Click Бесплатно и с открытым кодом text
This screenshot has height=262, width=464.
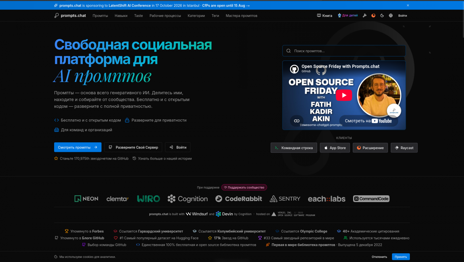click(91, 120)
